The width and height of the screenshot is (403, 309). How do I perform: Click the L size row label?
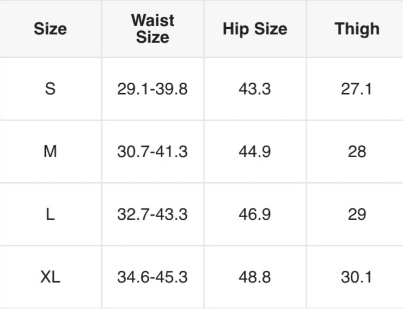(50, 214)
